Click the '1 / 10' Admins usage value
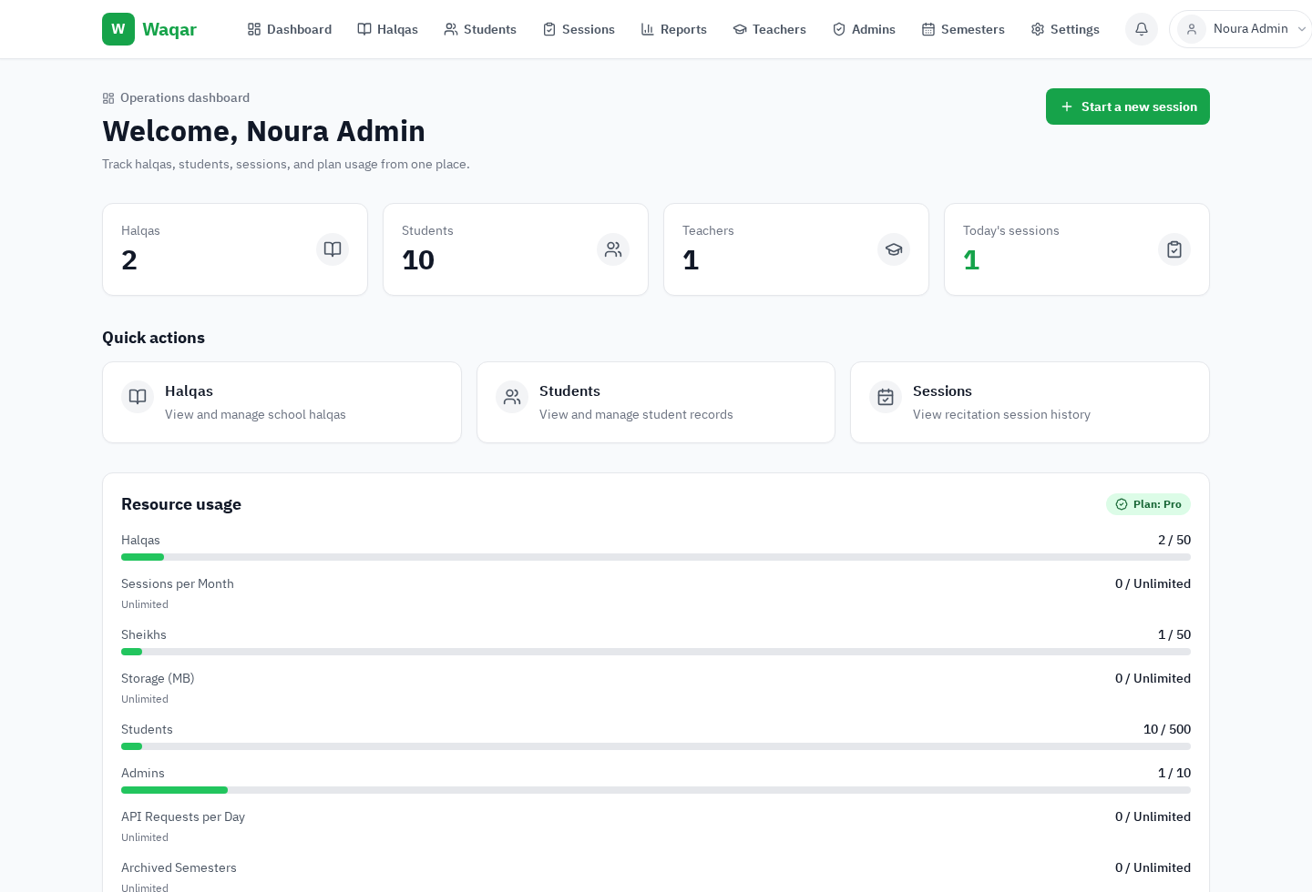1312x892 pixels. tap(1174, 773)
